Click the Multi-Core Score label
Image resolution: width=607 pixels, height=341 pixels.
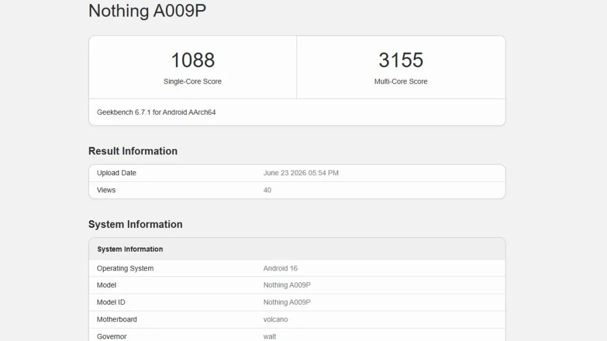[401, 82]
